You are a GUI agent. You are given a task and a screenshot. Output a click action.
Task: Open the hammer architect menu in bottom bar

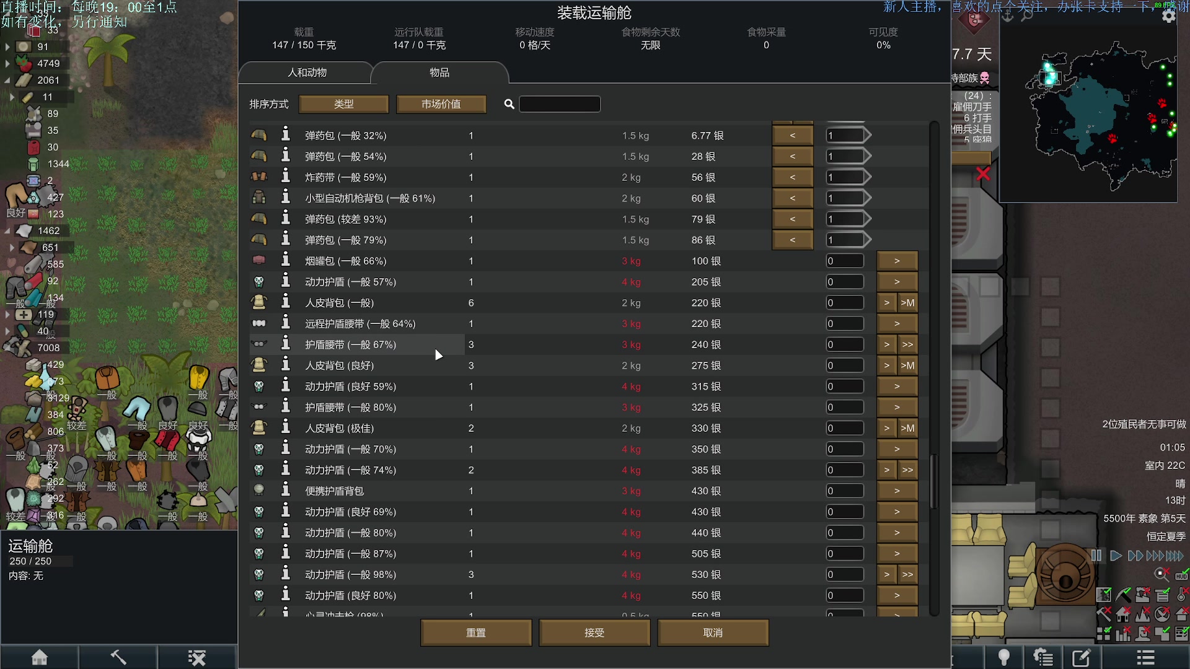coord(118,657)
